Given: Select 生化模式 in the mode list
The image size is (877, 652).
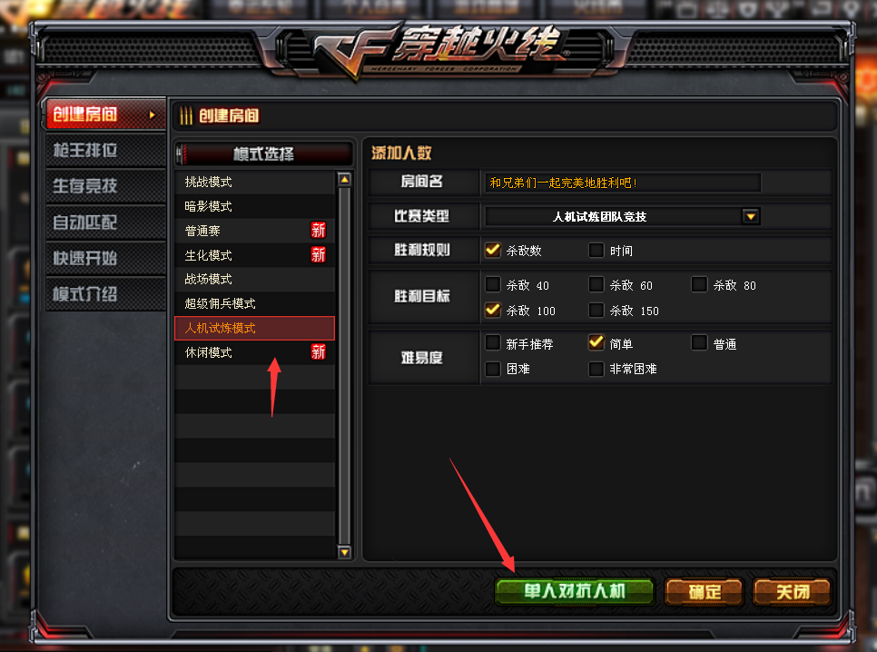Looking at the screenshot, I should pyautogui.click(x=254, y=255).
